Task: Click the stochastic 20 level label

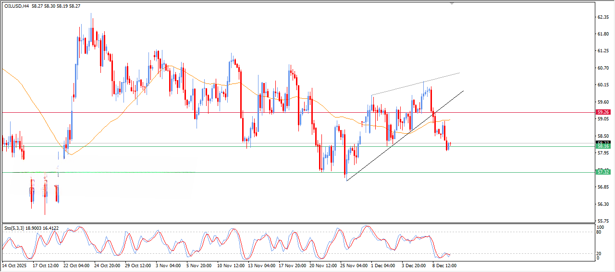Action: click(599, 253)
